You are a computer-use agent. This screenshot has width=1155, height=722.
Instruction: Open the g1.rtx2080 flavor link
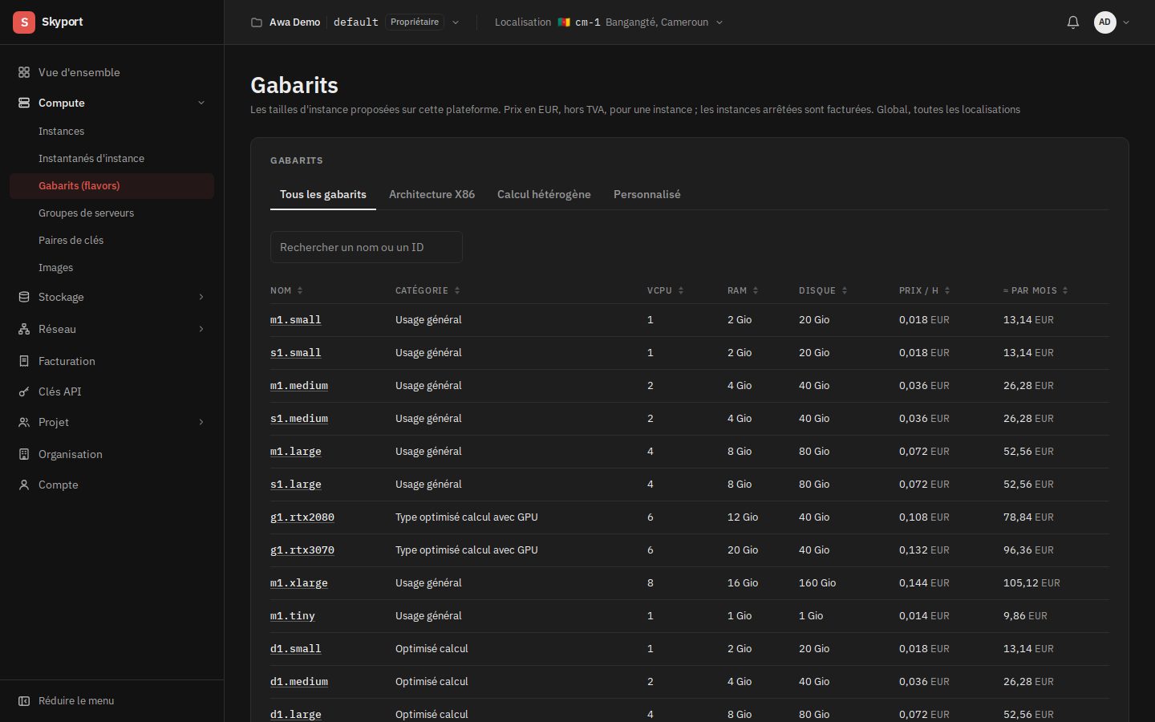(302, 517)
